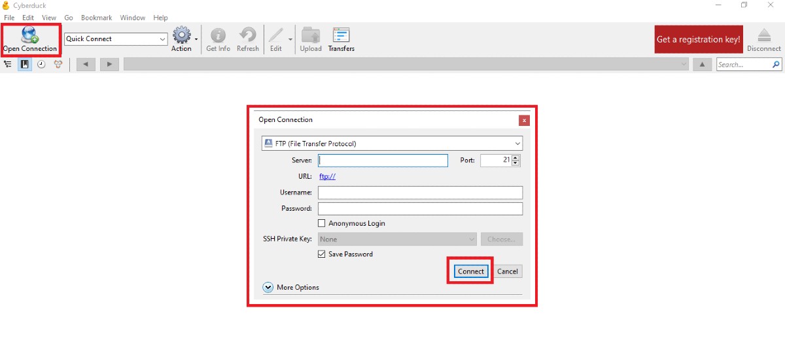
Task: Open the Bookmark menu
Action: coord(96,18)
